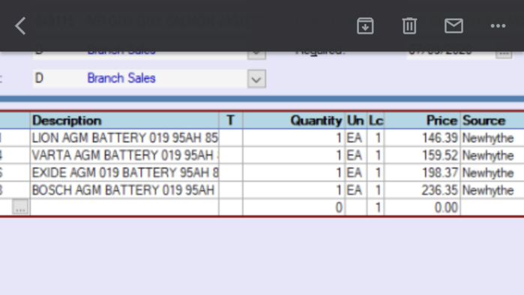Mark as unread with the envelope icon
The width and height of the screenshot is (524, 295).
[454, 25]
